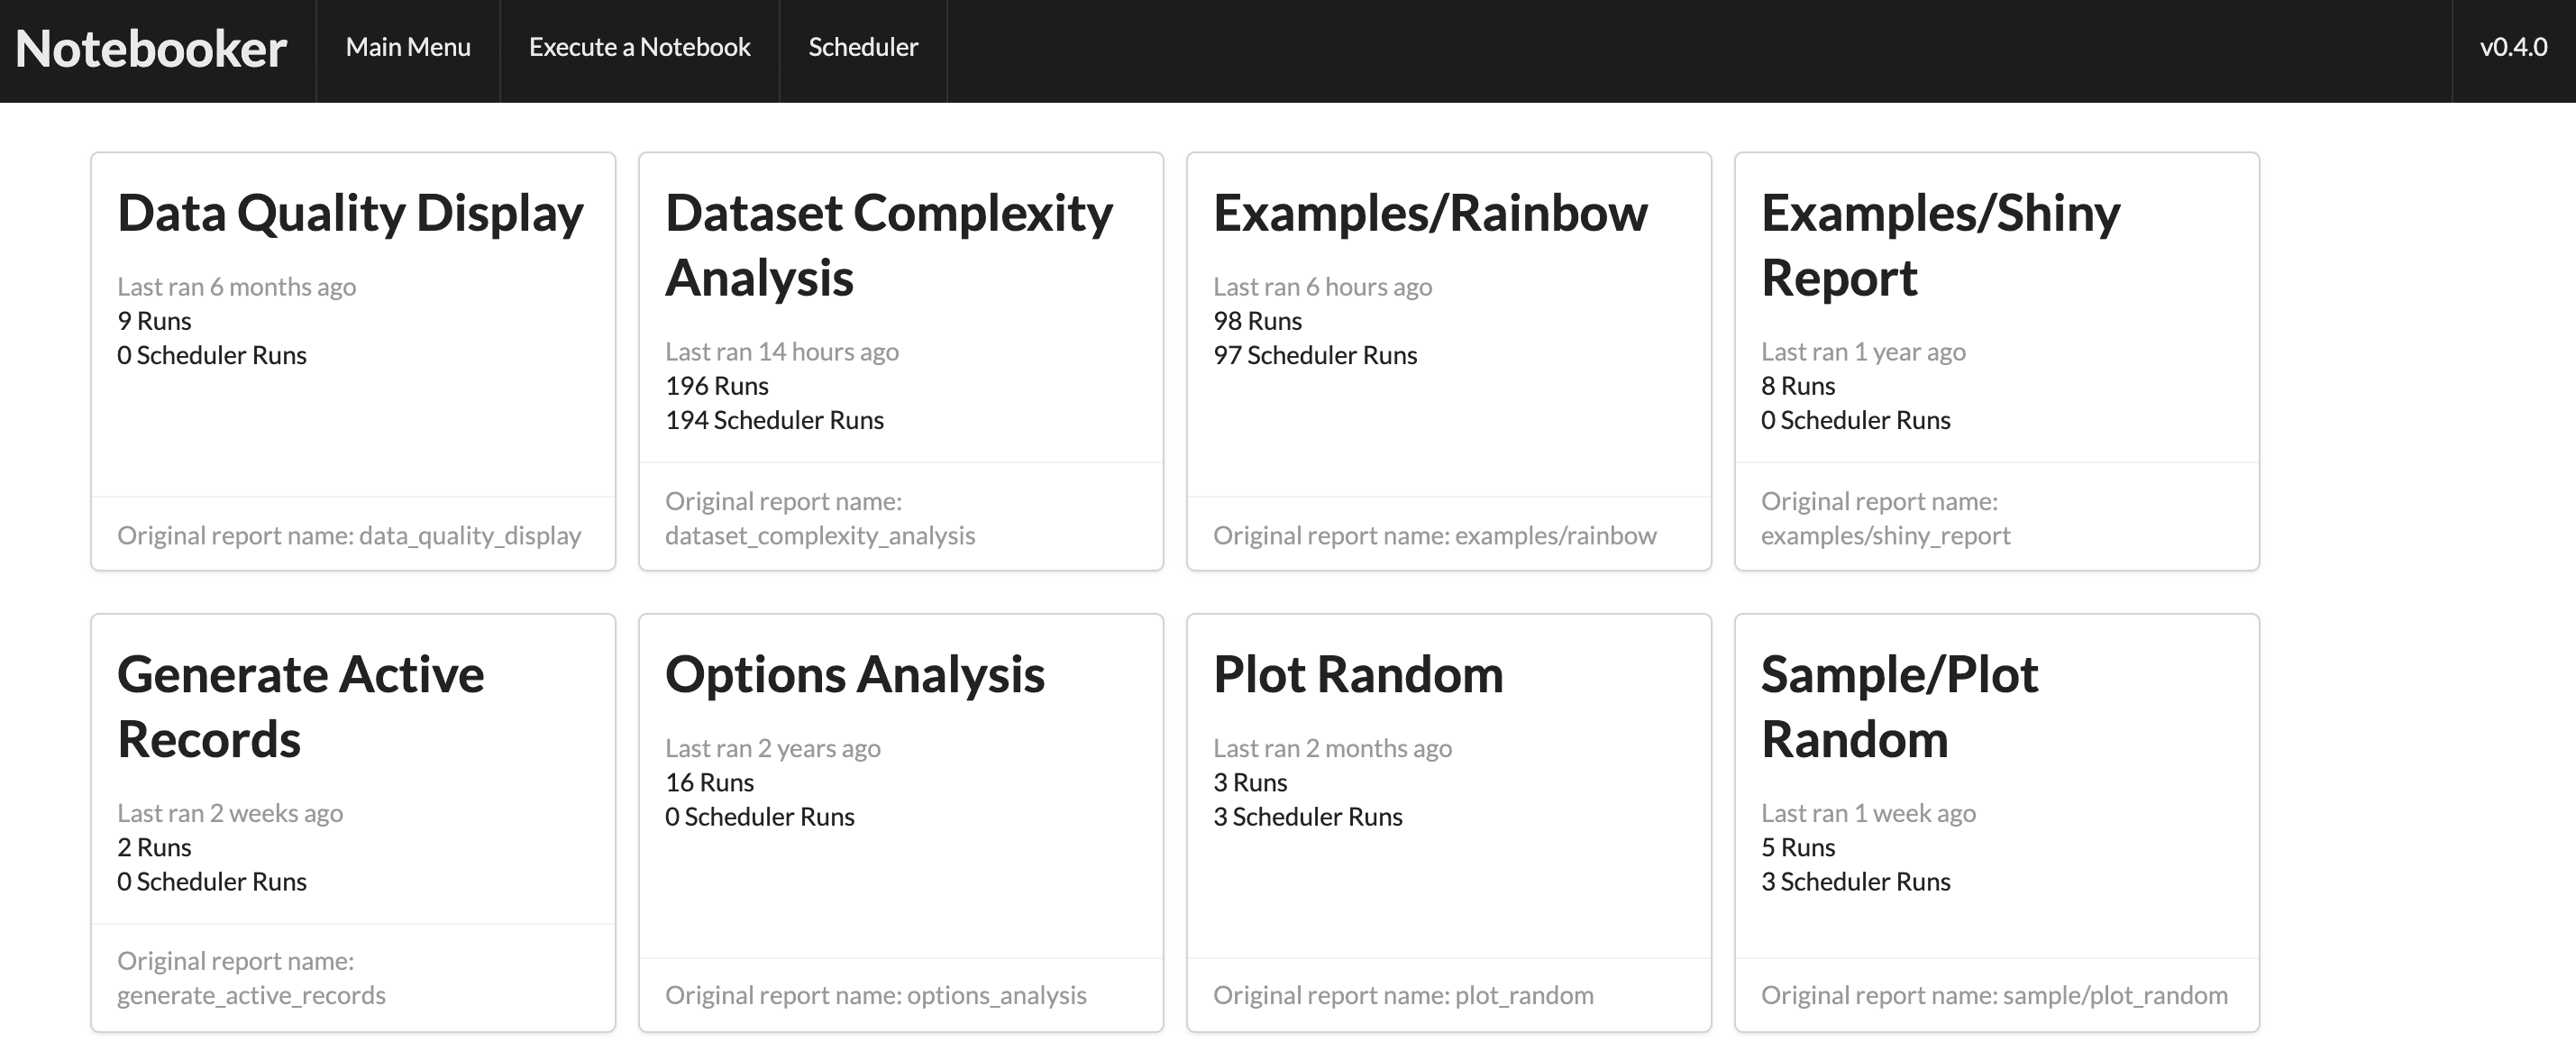
Task: Click Last ran 6 hours ago on Examples/Rainbow
Action: tap(1322, 286)
